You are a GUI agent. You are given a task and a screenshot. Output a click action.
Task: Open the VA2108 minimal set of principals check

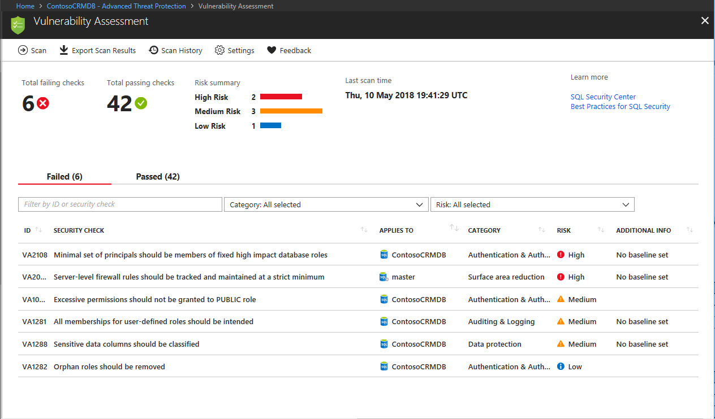191,255
